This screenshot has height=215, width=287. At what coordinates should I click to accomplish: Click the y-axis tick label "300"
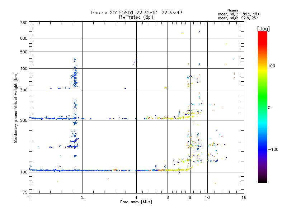point(24,90)
